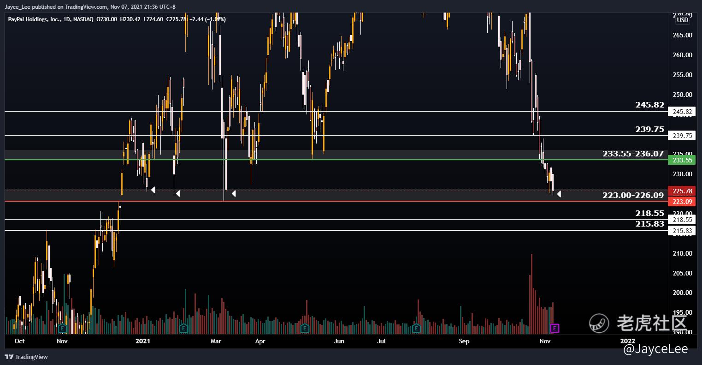
Task: Click the Nov label right after Sep
Action: 545,341
